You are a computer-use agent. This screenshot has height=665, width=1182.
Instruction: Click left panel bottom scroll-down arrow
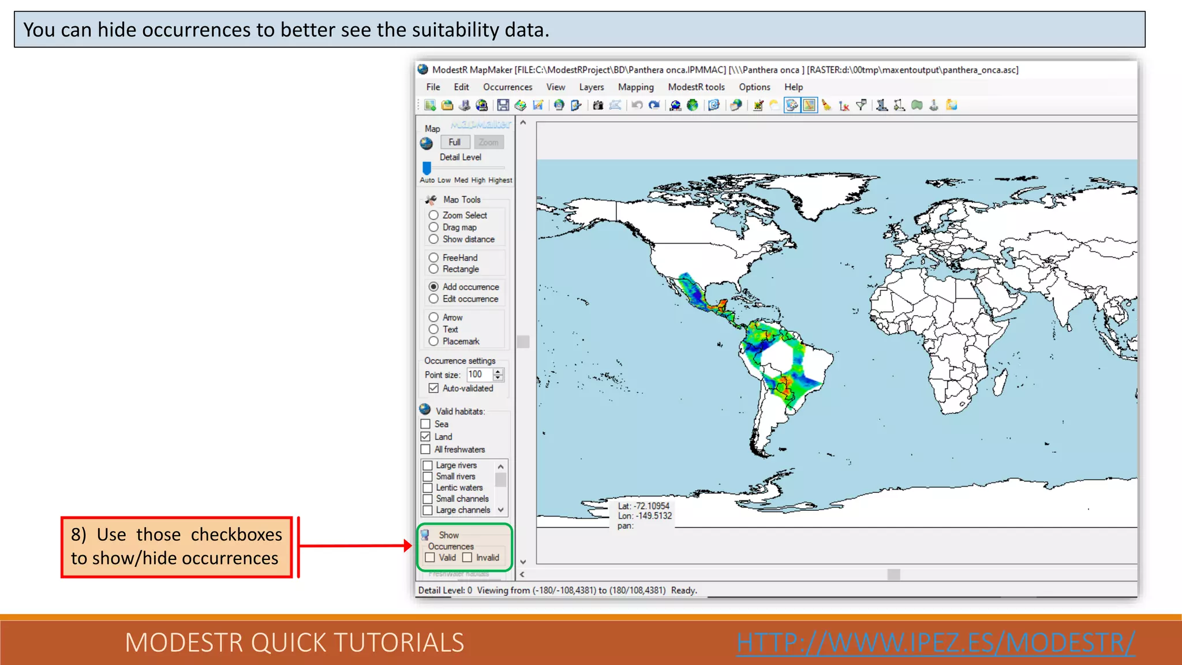(x=523, y=561)
